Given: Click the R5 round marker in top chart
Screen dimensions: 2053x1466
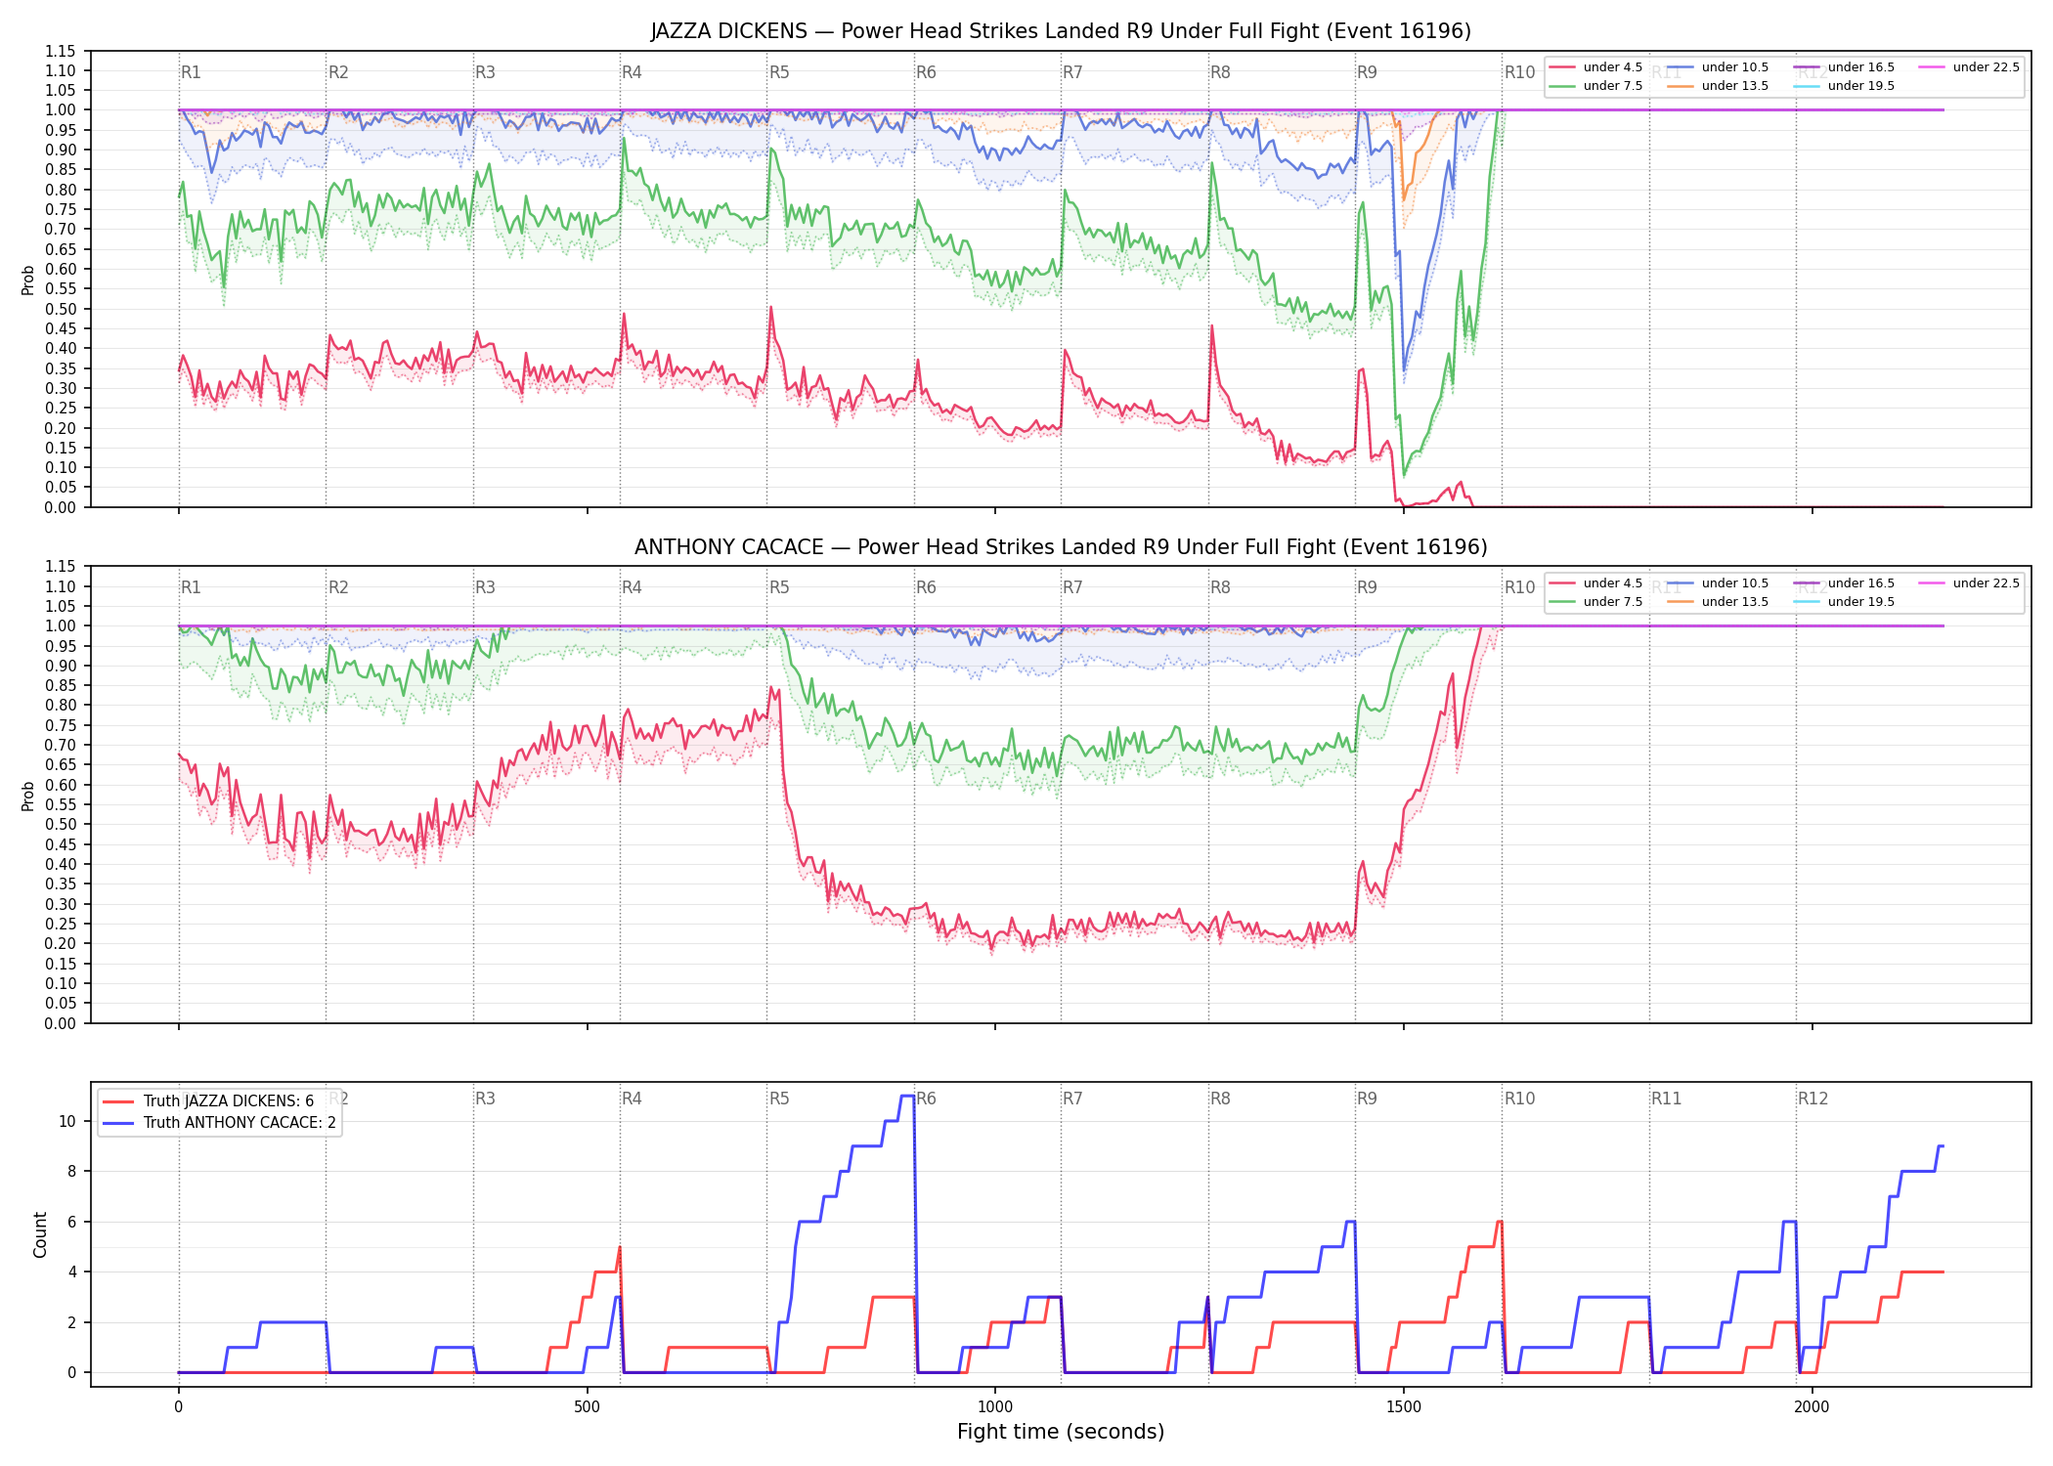Looking at the screenshot, I should point(779,72).
